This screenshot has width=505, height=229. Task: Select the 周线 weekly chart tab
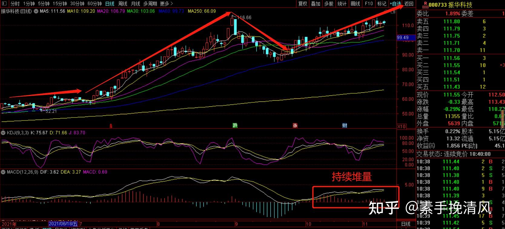click(x=123, y=4)
